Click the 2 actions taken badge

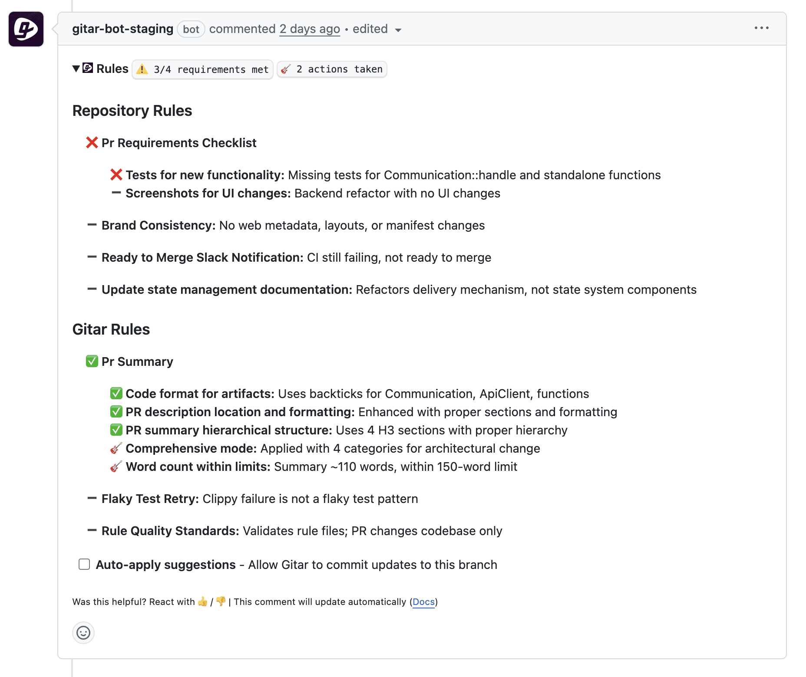pyautogui.click(x=332, y=69)
